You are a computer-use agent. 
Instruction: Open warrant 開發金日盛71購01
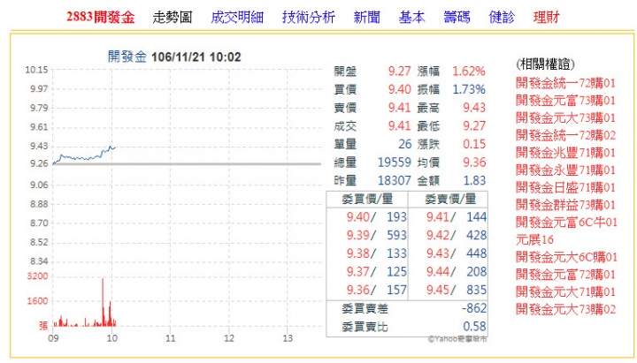coord(565,187)
